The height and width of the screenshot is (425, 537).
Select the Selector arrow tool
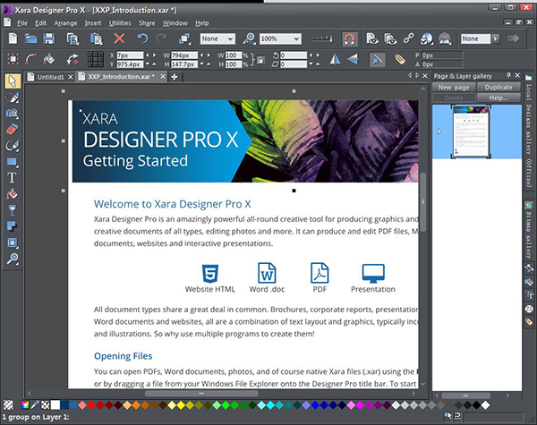[x=13, y=81]
